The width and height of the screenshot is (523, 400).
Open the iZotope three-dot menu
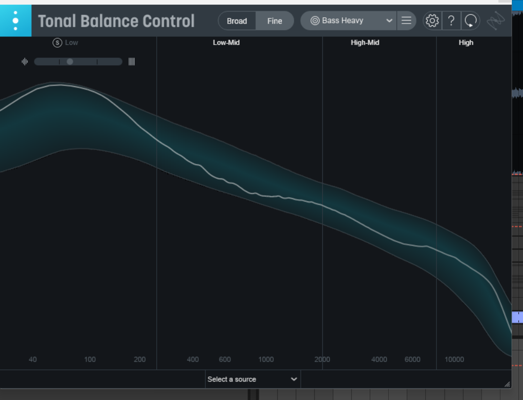15,20
